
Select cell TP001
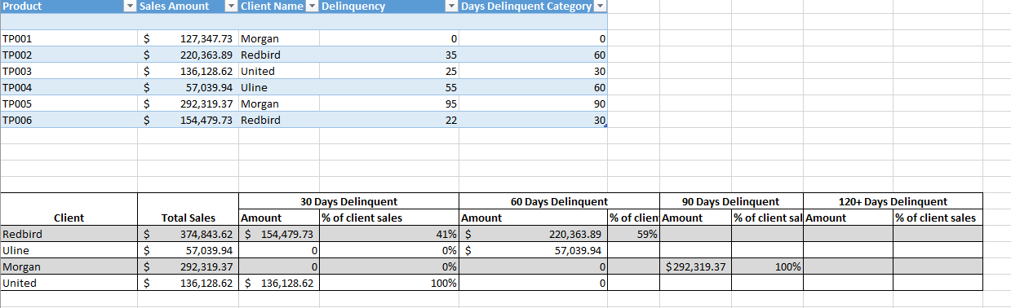pos(69,38)
